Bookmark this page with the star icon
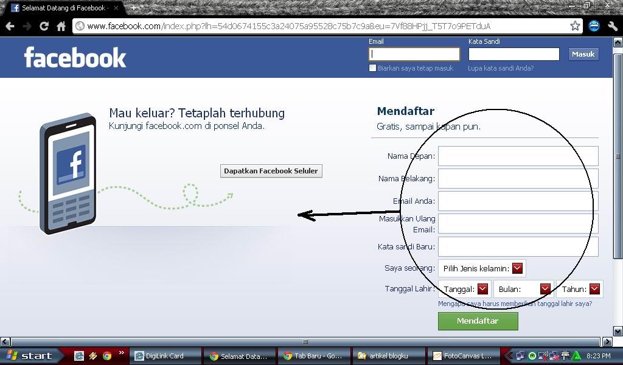Viewport: 623px width, 365px height. [576, 26]
